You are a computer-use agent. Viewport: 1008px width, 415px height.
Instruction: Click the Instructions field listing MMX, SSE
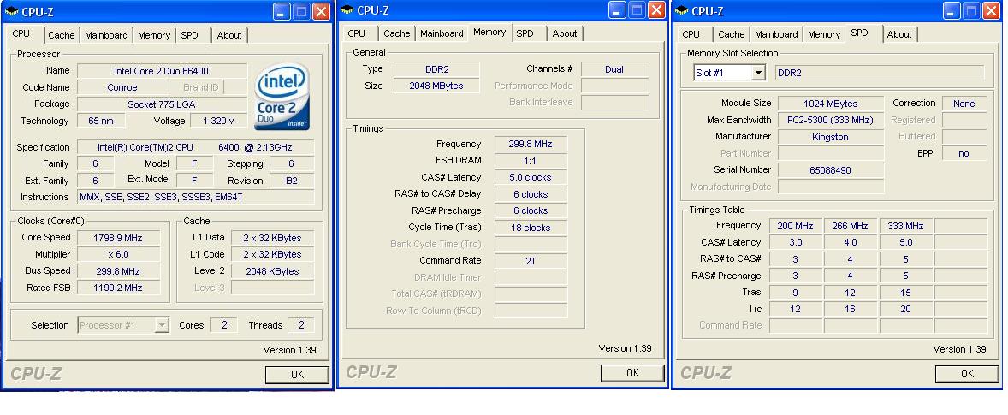click(x=195, y=197)
